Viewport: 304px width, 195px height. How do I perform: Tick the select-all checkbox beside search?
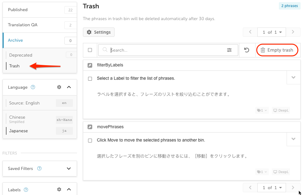coord(90,50)
